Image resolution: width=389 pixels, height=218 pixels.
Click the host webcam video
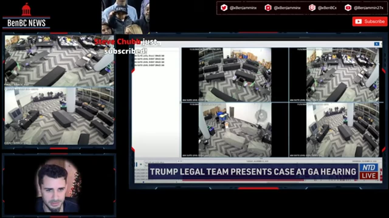click(59, 186)
